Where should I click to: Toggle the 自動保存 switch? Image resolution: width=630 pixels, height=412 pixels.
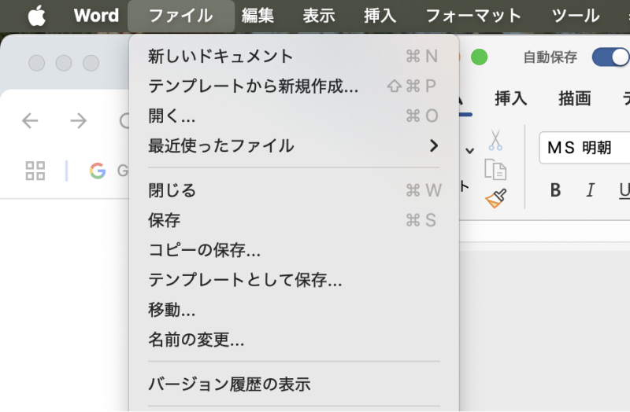pos(611,57)
